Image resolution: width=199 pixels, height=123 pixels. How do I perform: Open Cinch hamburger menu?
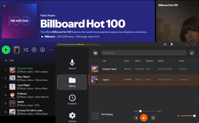[165, 44]
